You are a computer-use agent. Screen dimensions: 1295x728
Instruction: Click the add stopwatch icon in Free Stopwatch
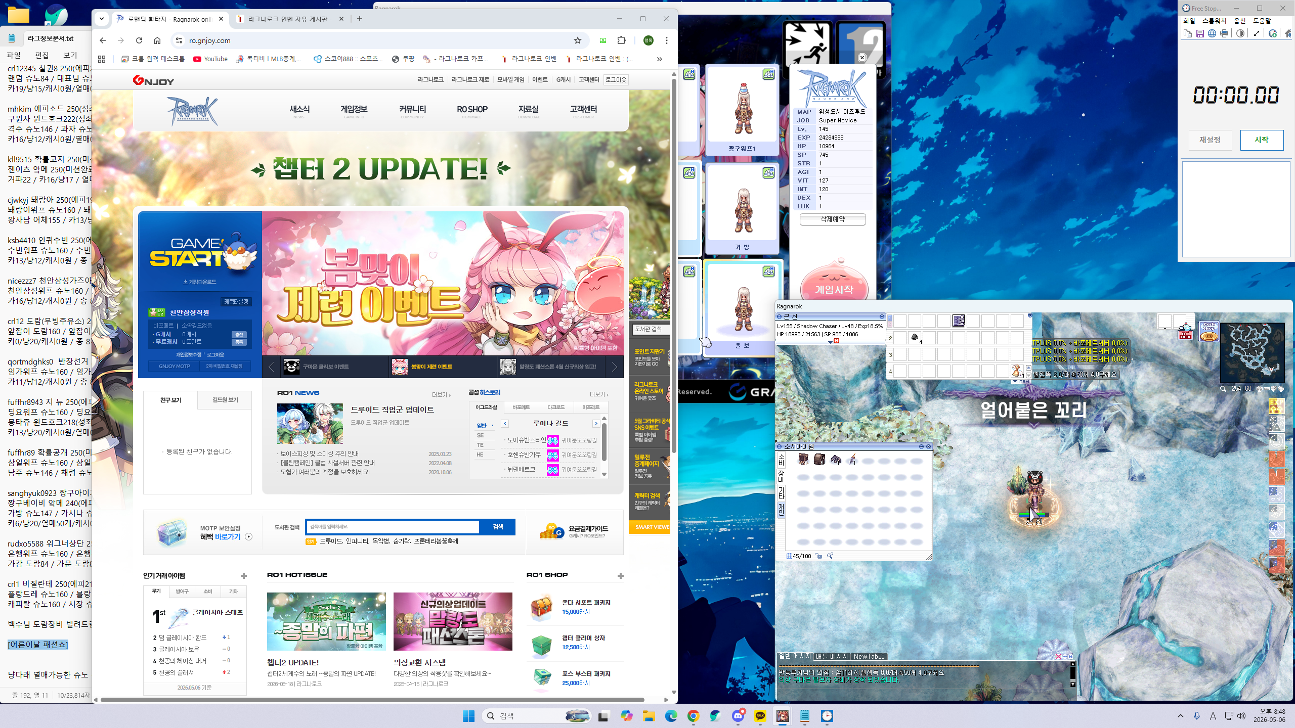tap(1273, 33)
